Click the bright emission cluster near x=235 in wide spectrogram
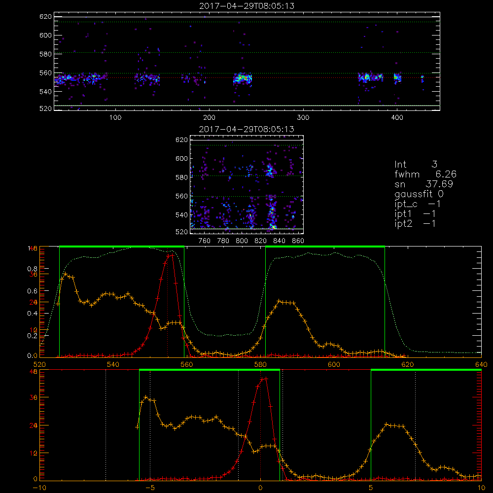This screenshot has height=493, width=493. pyautogui.click(x=242, y=78)
